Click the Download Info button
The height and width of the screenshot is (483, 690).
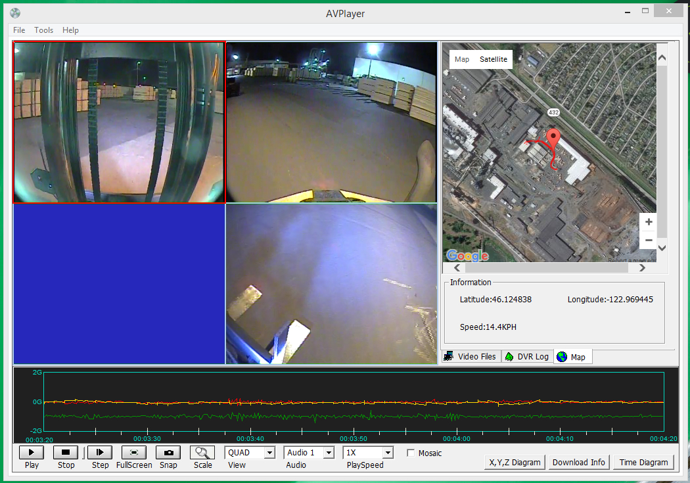579,462
